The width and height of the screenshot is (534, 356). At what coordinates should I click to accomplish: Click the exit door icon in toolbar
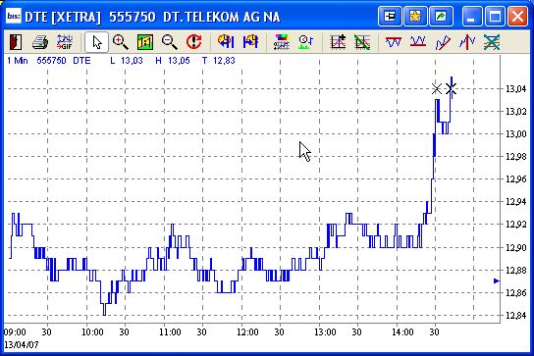(16, 42)
